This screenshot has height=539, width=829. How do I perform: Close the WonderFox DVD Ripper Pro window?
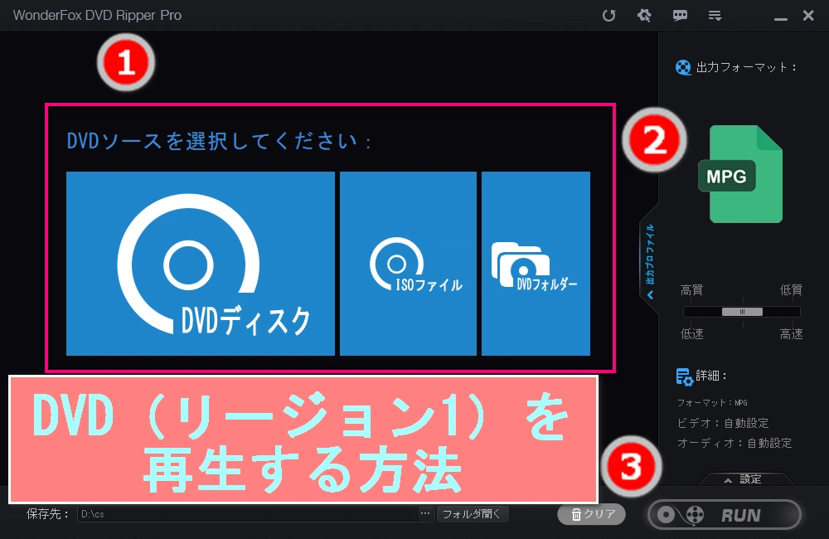[808, 15]
